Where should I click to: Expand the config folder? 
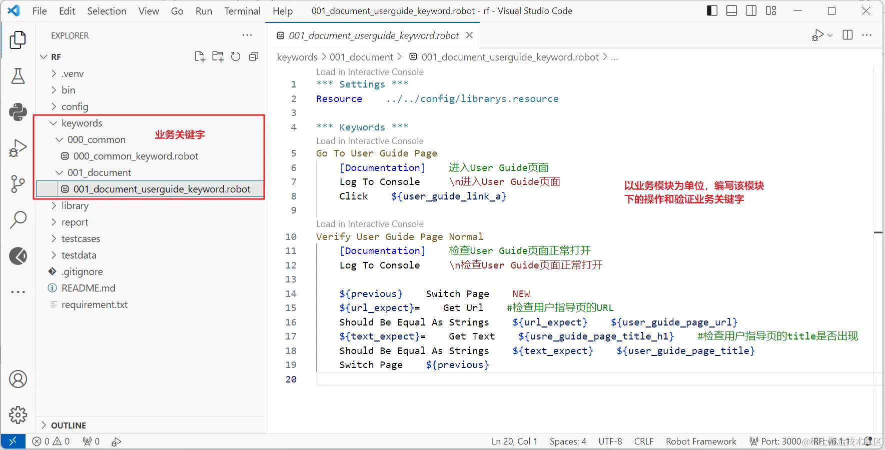tap(54, 106)
